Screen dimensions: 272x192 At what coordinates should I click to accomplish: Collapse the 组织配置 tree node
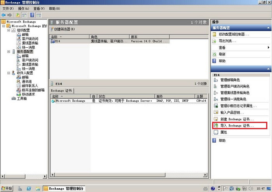[x=9, y=30]
